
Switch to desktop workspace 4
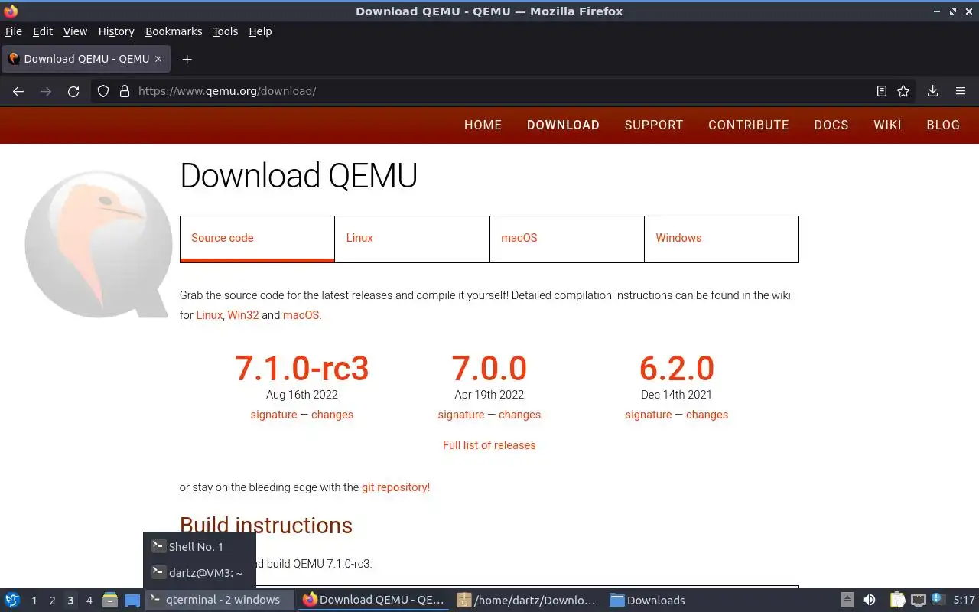89,601
